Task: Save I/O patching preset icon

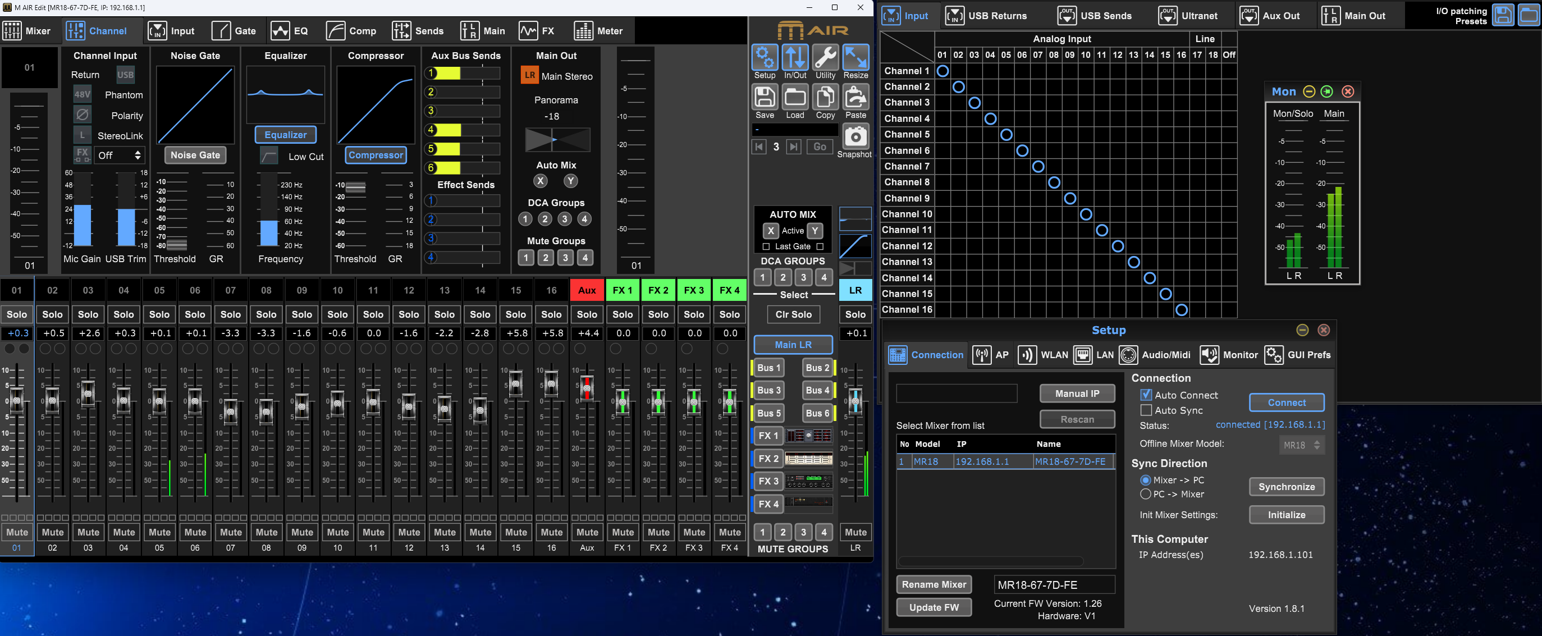Action: coord(1503,16)
